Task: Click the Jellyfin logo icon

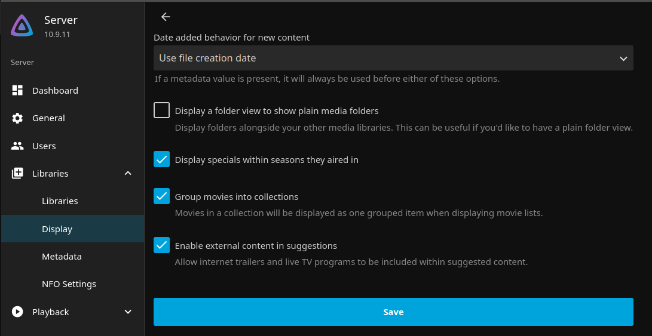Action: tap(22, 25)
